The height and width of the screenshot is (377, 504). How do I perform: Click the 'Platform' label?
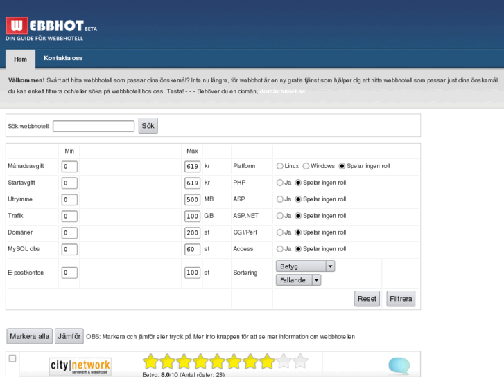244,166
